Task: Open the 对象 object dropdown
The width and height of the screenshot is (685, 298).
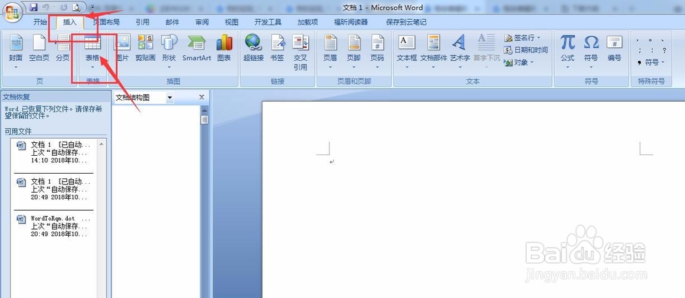Action: pyautogui.click(x=519, y=62)
